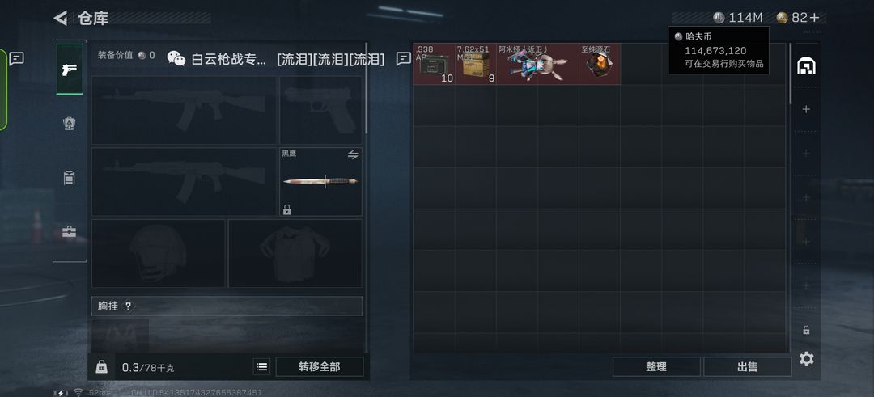Screen dimensions: 874x397
Task: Open the briefcase safe-box tab in sidebar
Action: [x=69, y=231]
